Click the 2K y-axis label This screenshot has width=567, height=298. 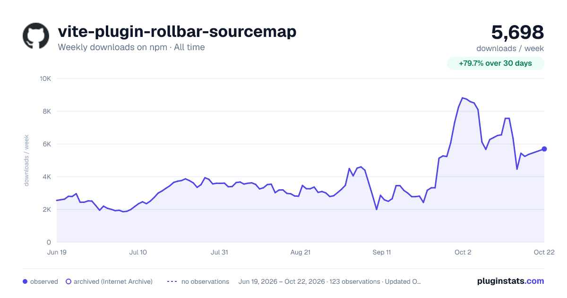[x=47, y=210]
